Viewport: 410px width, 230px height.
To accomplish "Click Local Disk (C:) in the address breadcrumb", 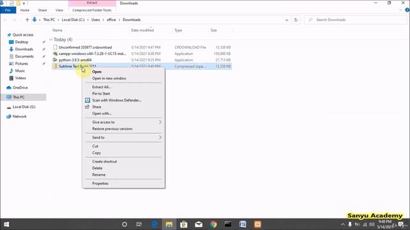I will (x=73, y=20).
